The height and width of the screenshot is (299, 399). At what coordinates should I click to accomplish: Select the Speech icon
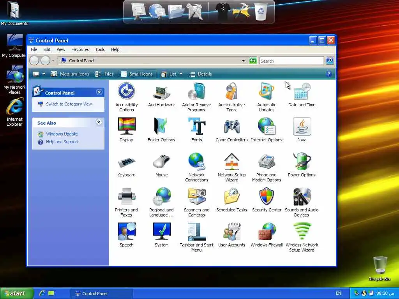click(x=127, y=235)
